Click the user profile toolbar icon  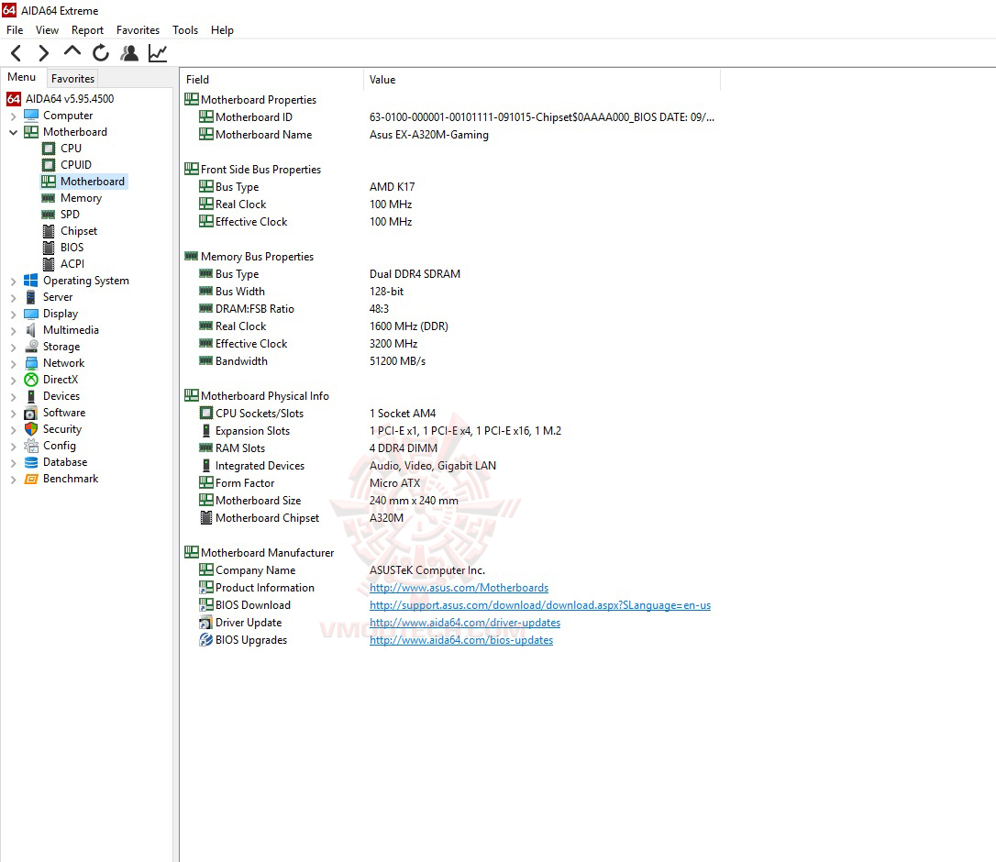tap(129, 52)
